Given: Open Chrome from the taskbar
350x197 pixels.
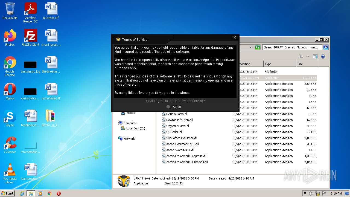Looking at the screenshot, I should click(49, 193).
